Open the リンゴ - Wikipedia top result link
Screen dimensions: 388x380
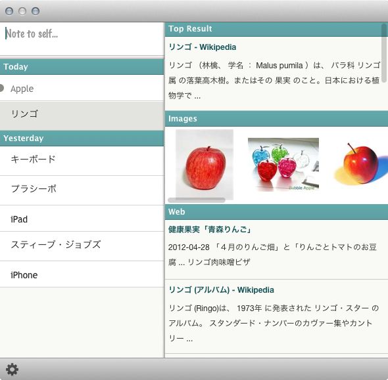point(202,47)
